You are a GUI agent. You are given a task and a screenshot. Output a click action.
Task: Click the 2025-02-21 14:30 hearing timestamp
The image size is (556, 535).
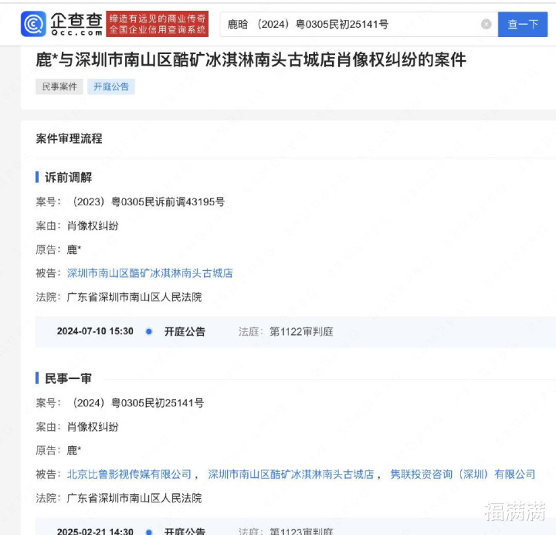[95, 531]
